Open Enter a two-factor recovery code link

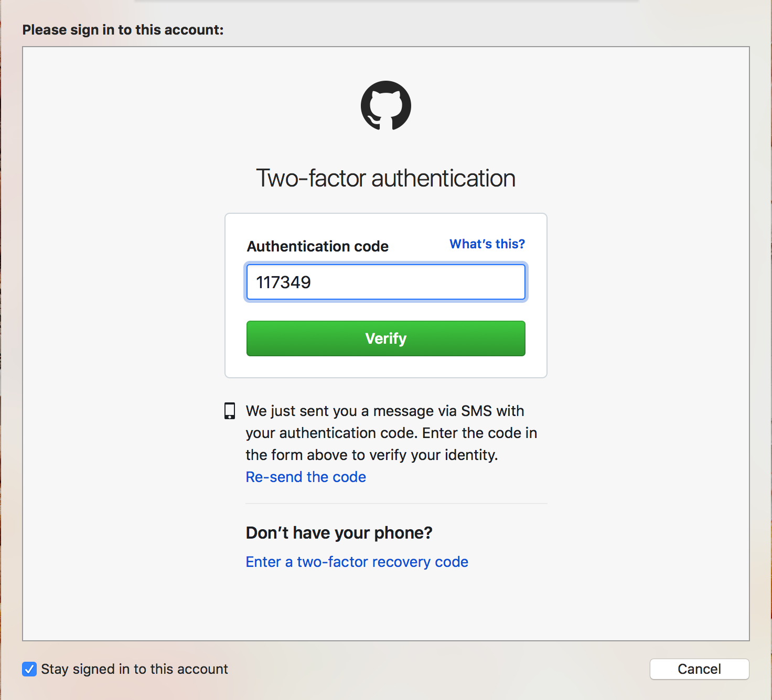357,562
